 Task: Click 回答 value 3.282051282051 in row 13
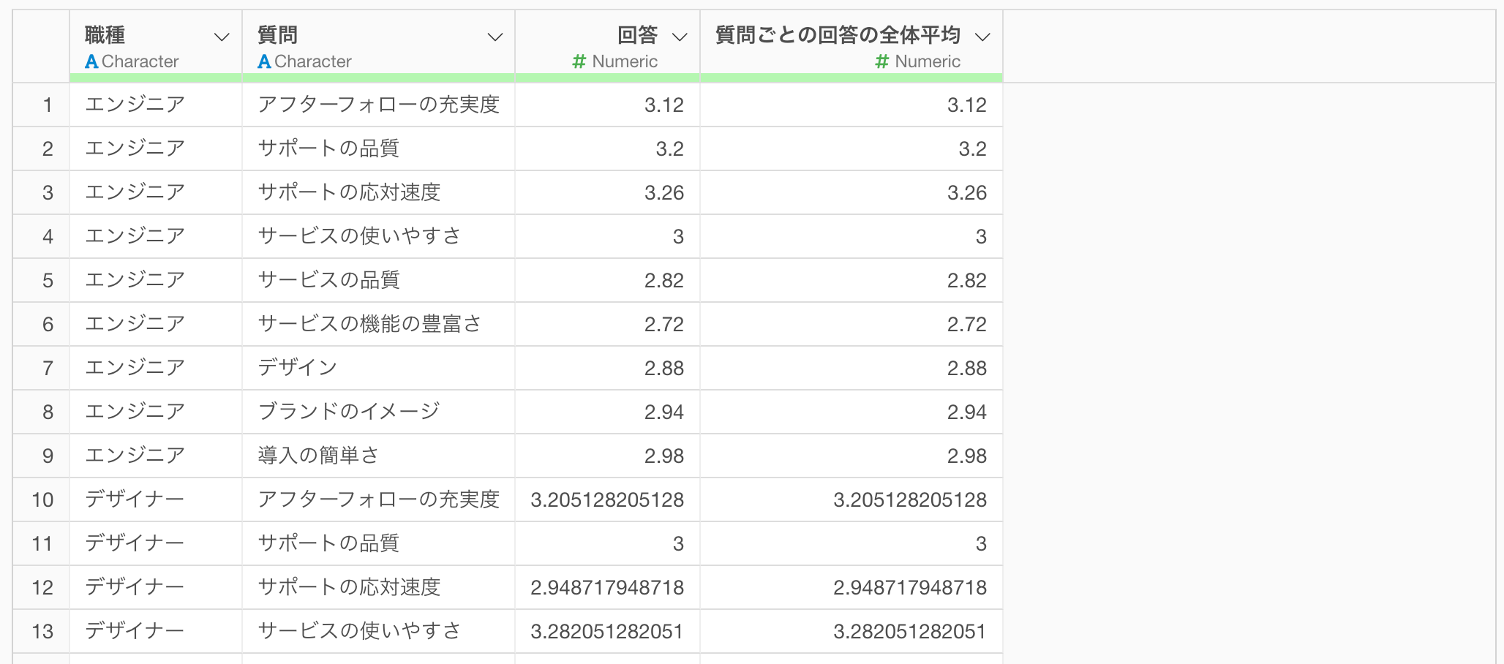607,631
